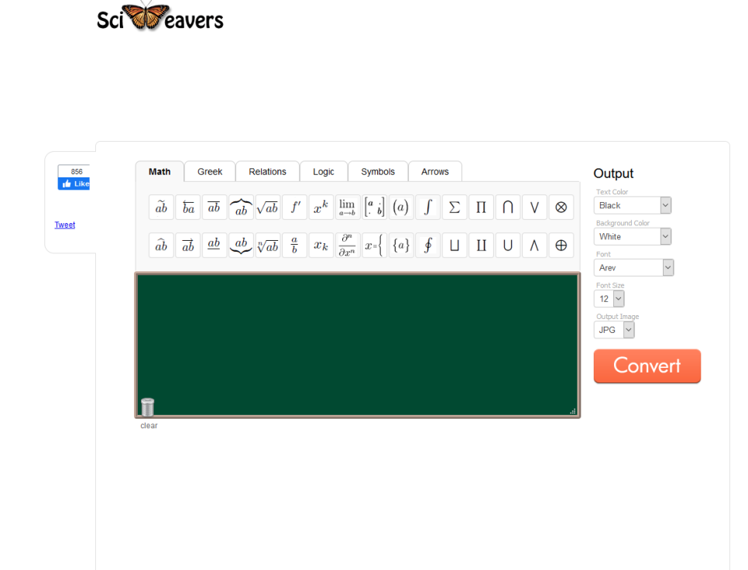Insert the circled times symbol

point(561,208)
